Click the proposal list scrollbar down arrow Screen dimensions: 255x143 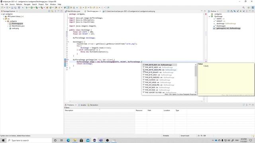(x=196, y=92)
